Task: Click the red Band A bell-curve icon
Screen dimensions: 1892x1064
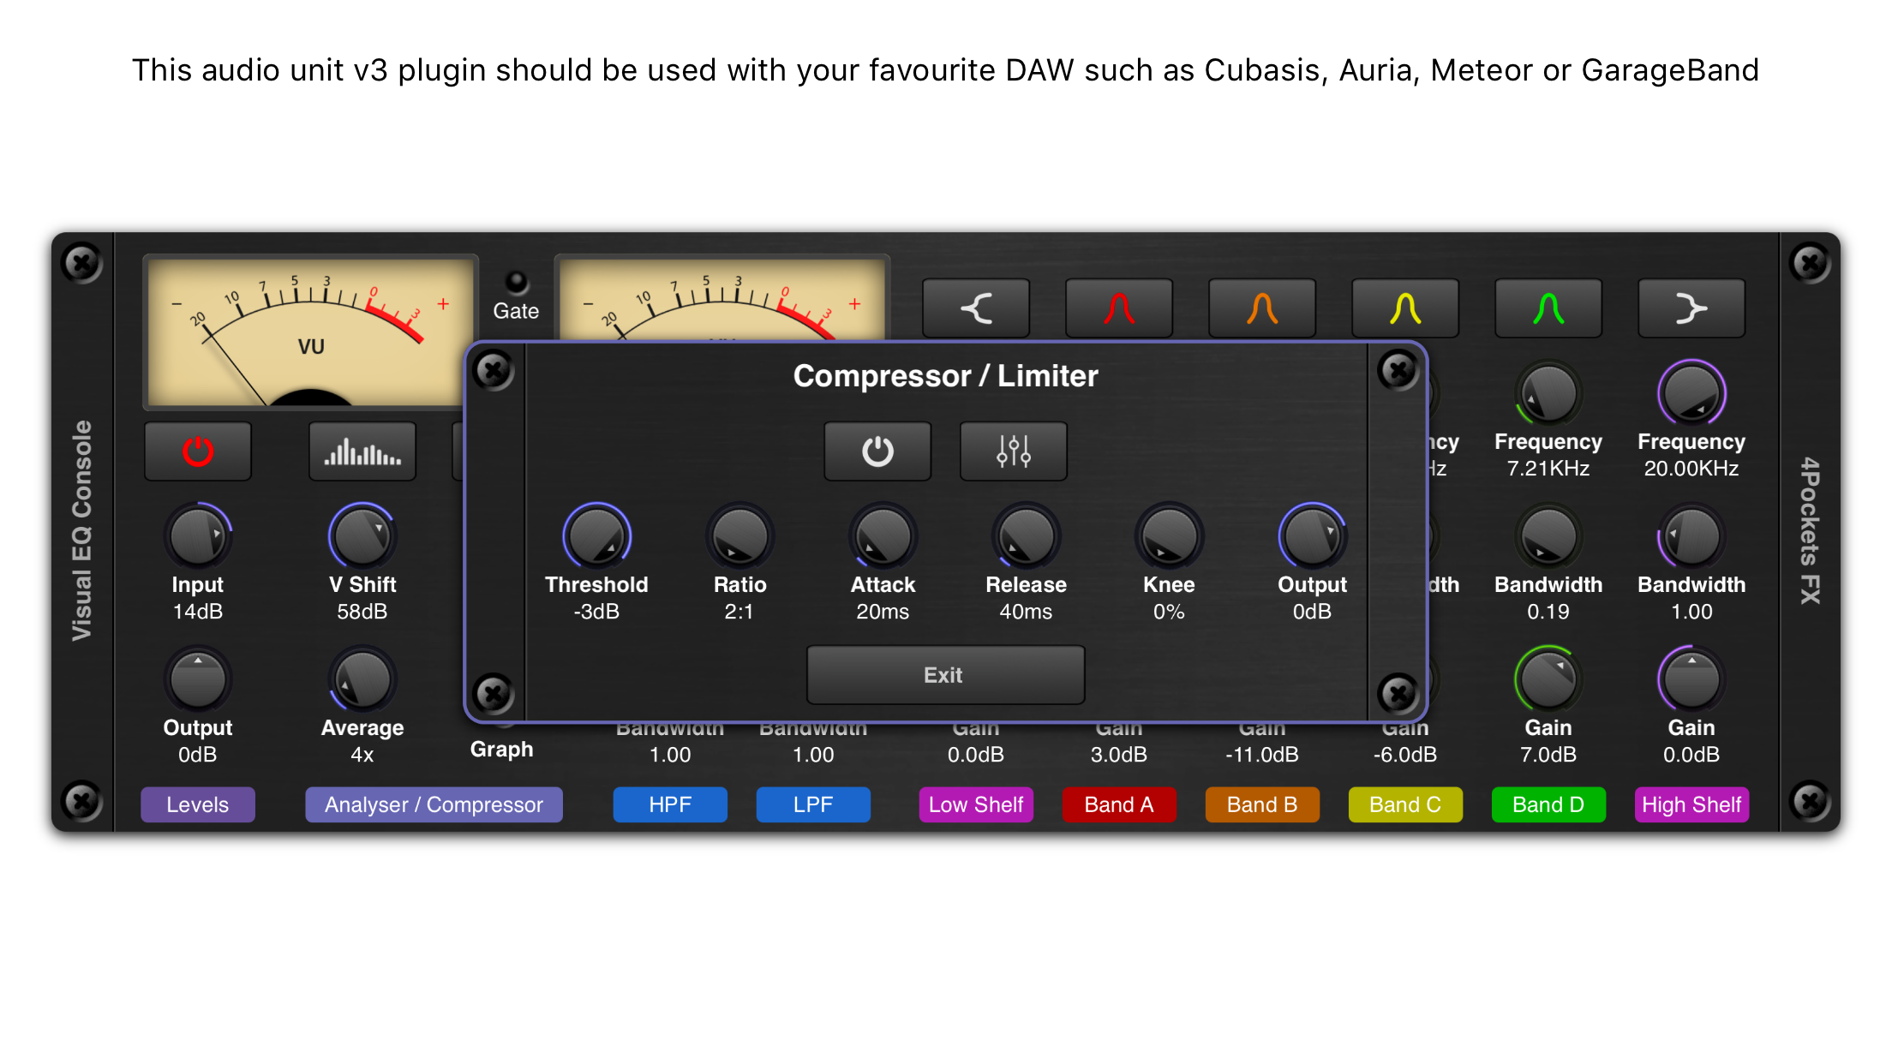Action: [x=1118, y=308]
